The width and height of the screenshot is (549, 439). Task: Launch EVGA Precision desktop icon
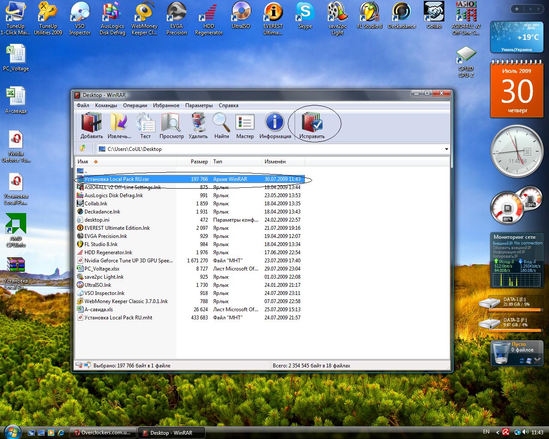pyautogui.click(x=177, y=18)
